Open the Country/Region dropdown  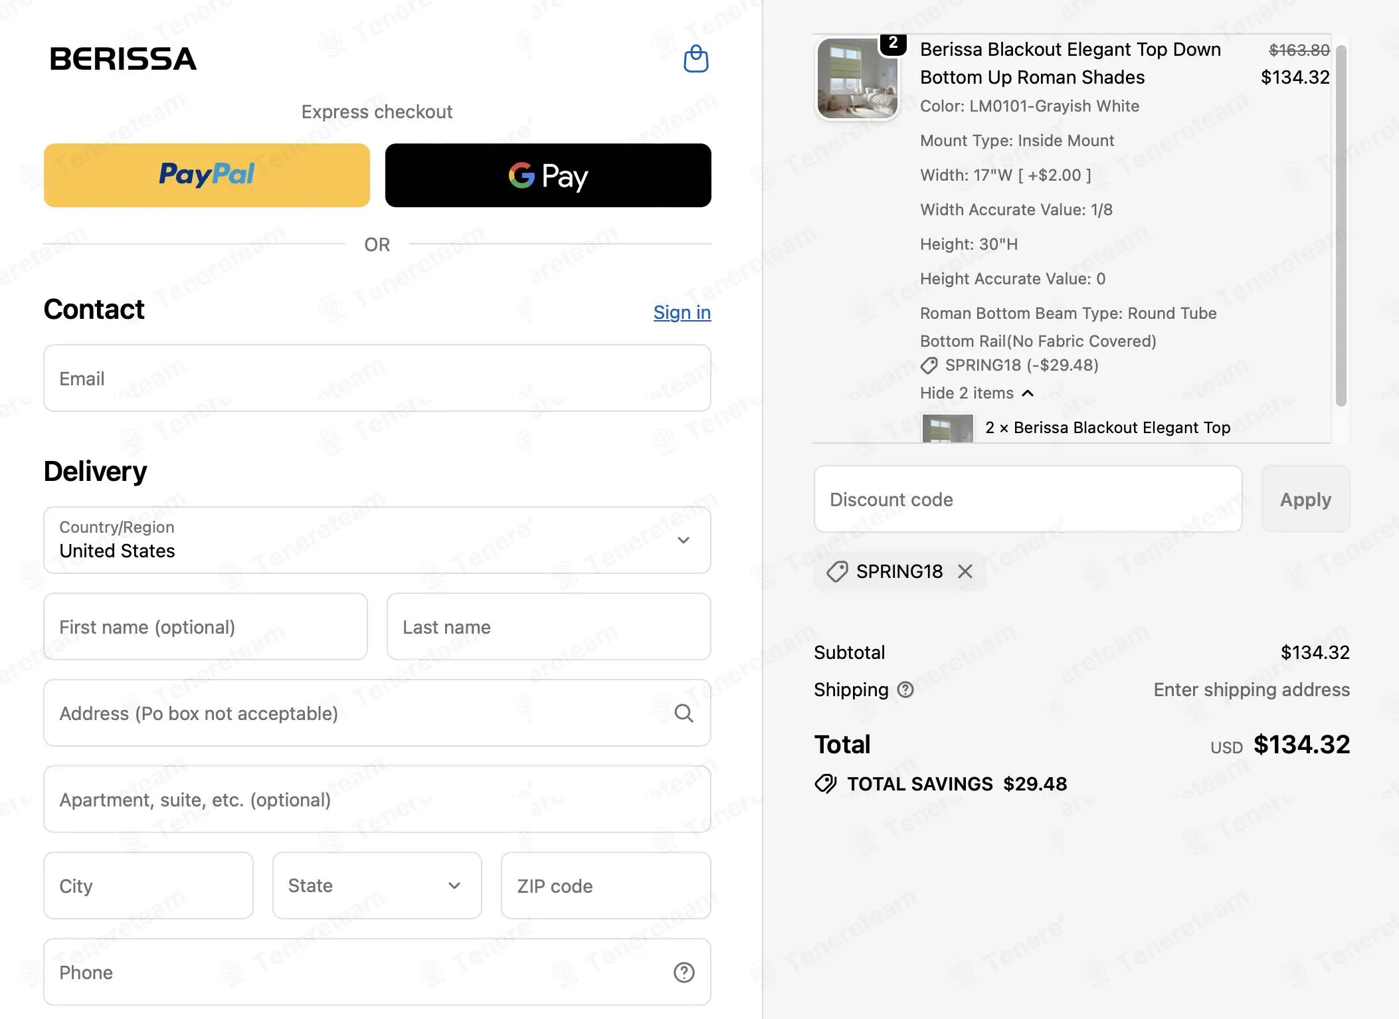(377, 540)
